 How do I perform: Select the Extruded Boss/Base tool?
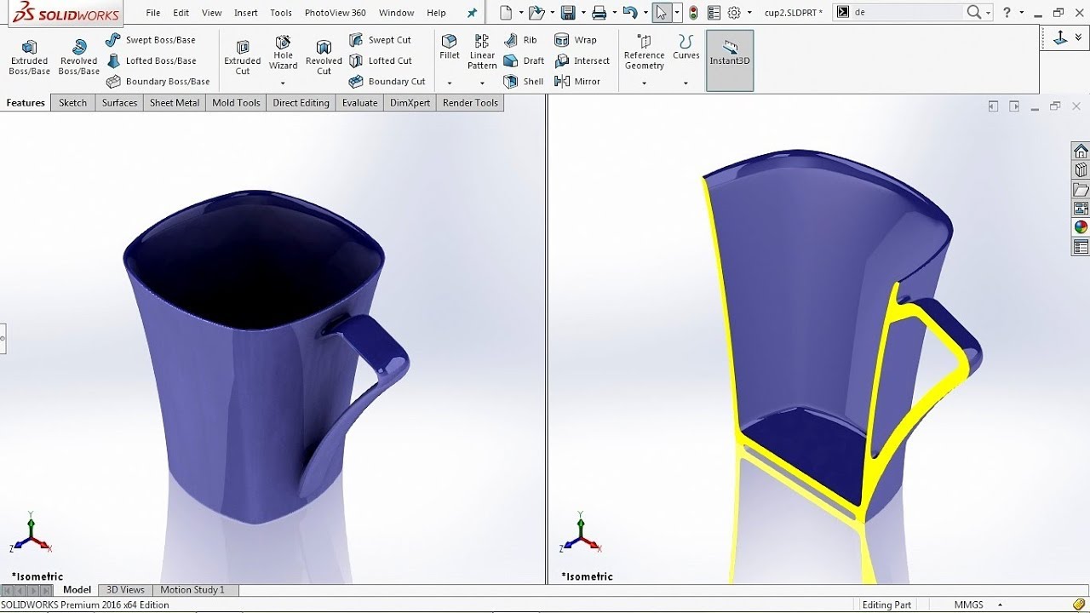pyautogui.click(x=29, y=58)
